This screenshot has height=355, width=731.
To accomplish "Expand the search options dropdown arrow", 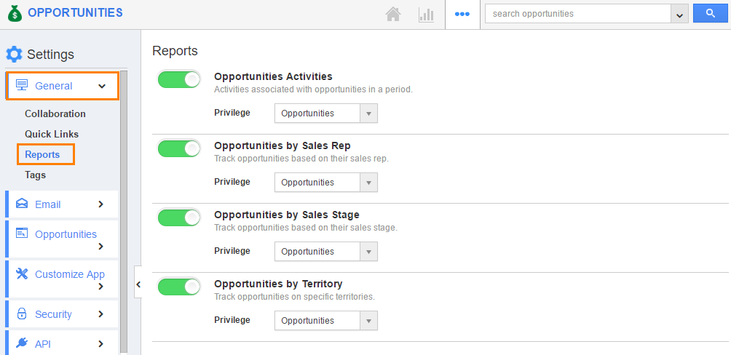I will [680, 14].
